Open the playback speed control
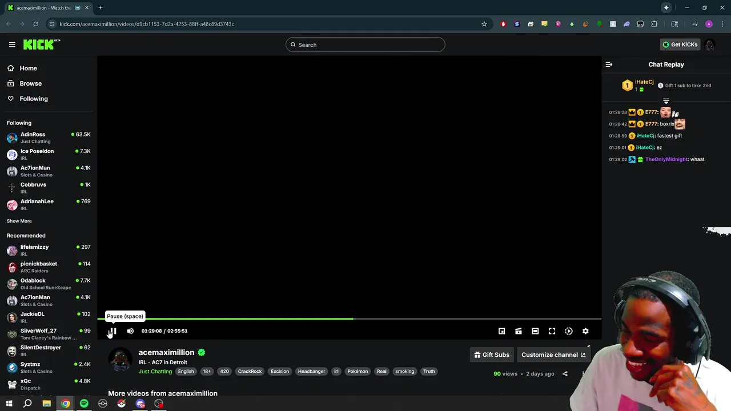The image size is (731, 411). coord(569,331)
